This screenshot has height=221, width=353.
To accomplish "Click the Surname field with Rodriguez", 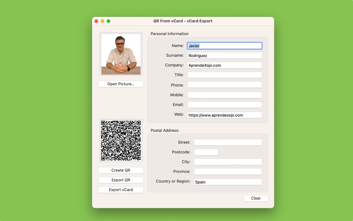I will 224,56.
